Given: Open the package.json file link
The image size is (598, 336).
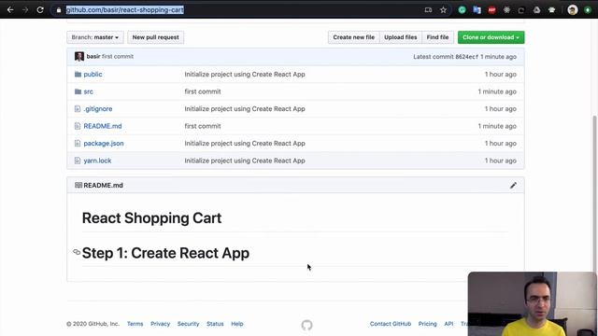Looking at the screenshot, I should point(104,143).
